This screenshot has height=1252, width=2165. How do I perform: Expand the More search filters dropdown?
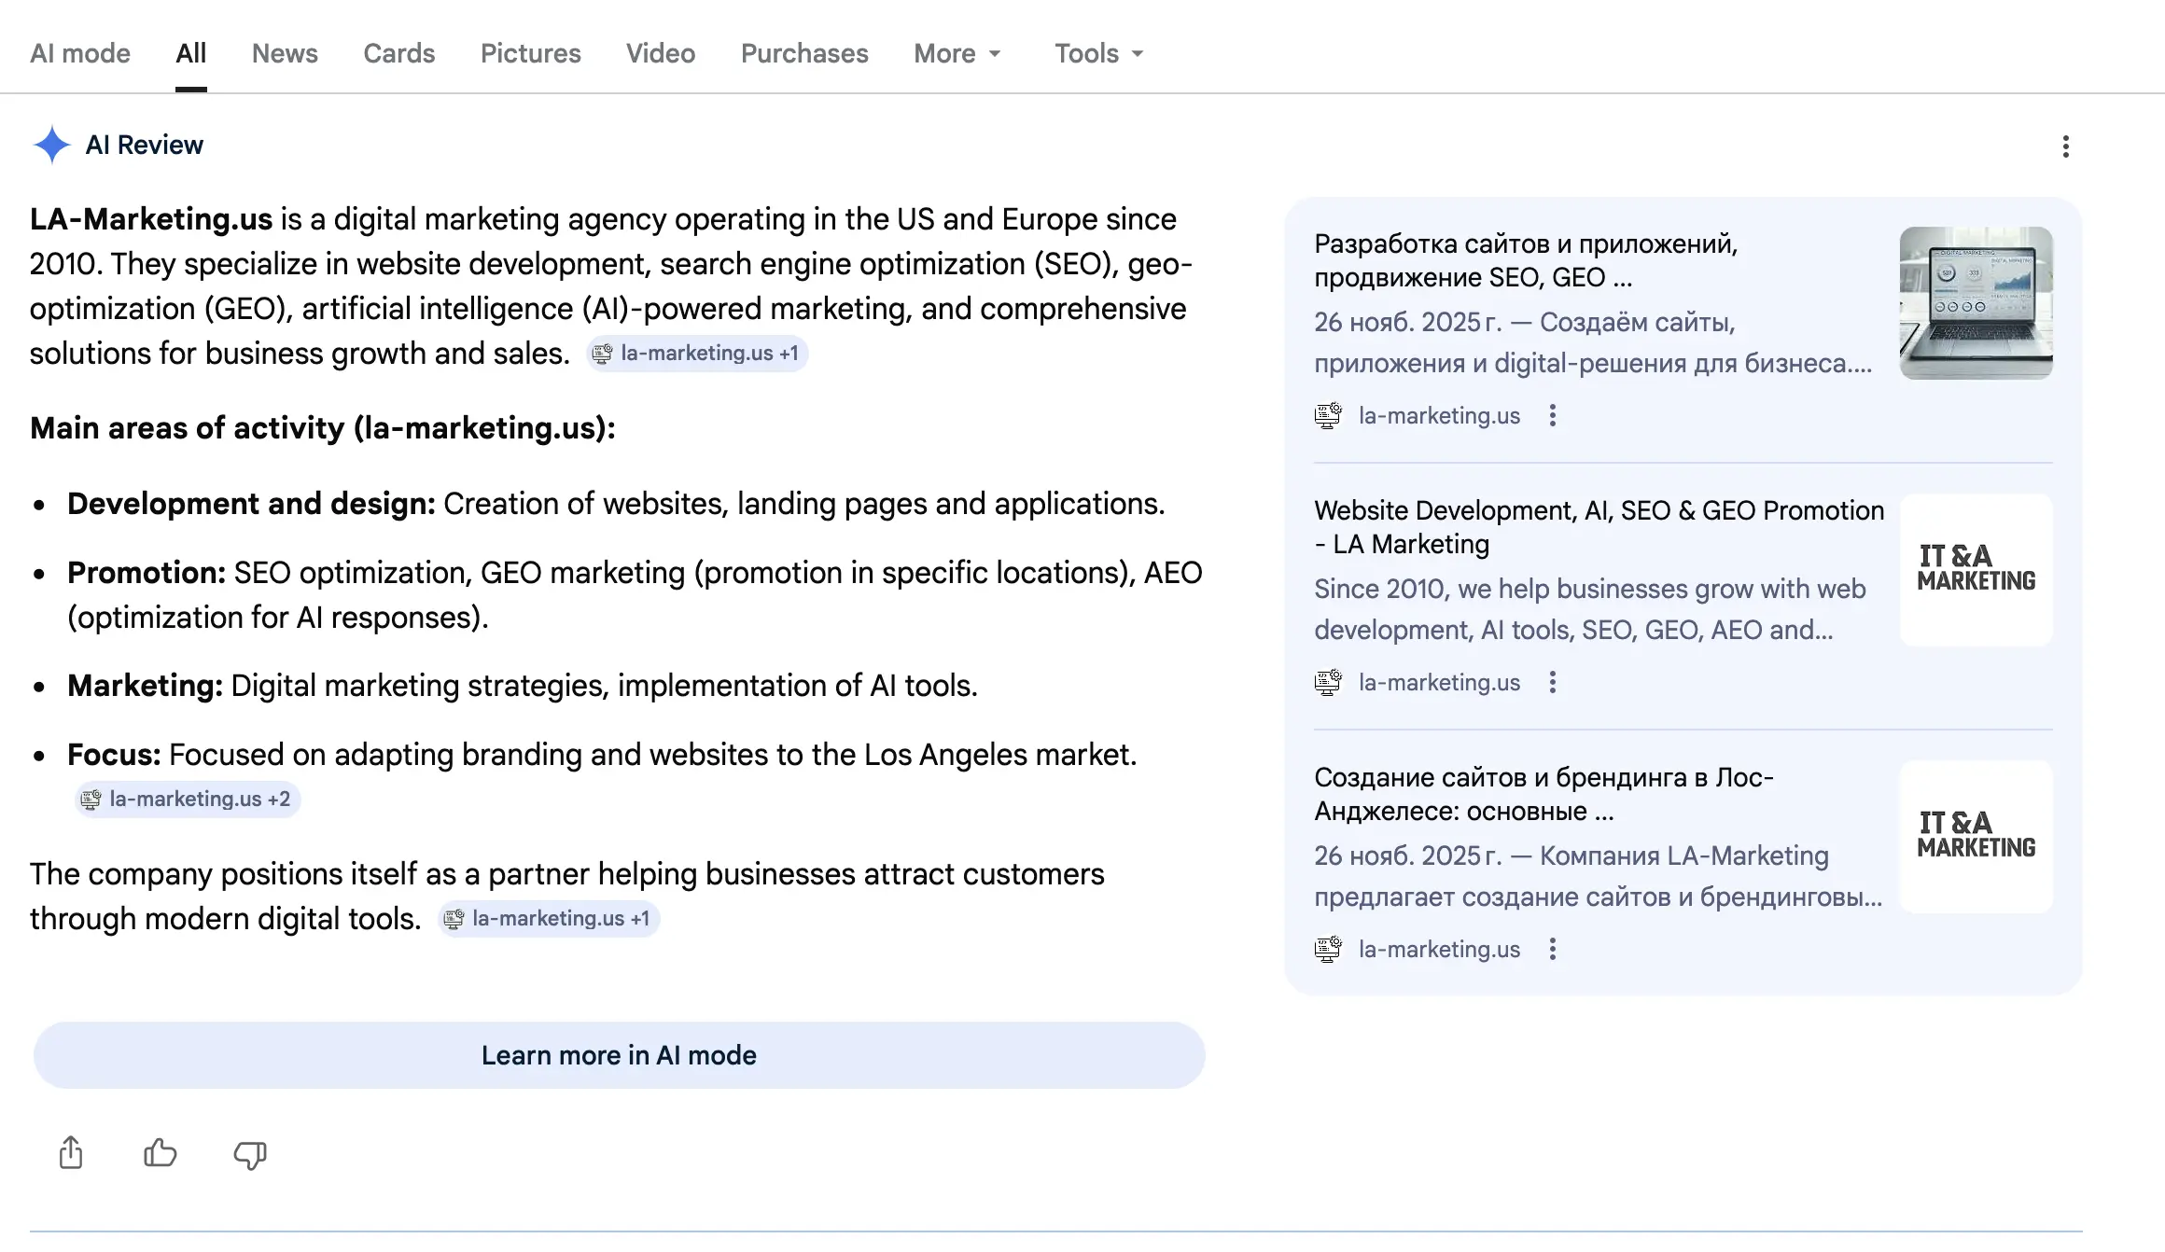click(957, 53)
